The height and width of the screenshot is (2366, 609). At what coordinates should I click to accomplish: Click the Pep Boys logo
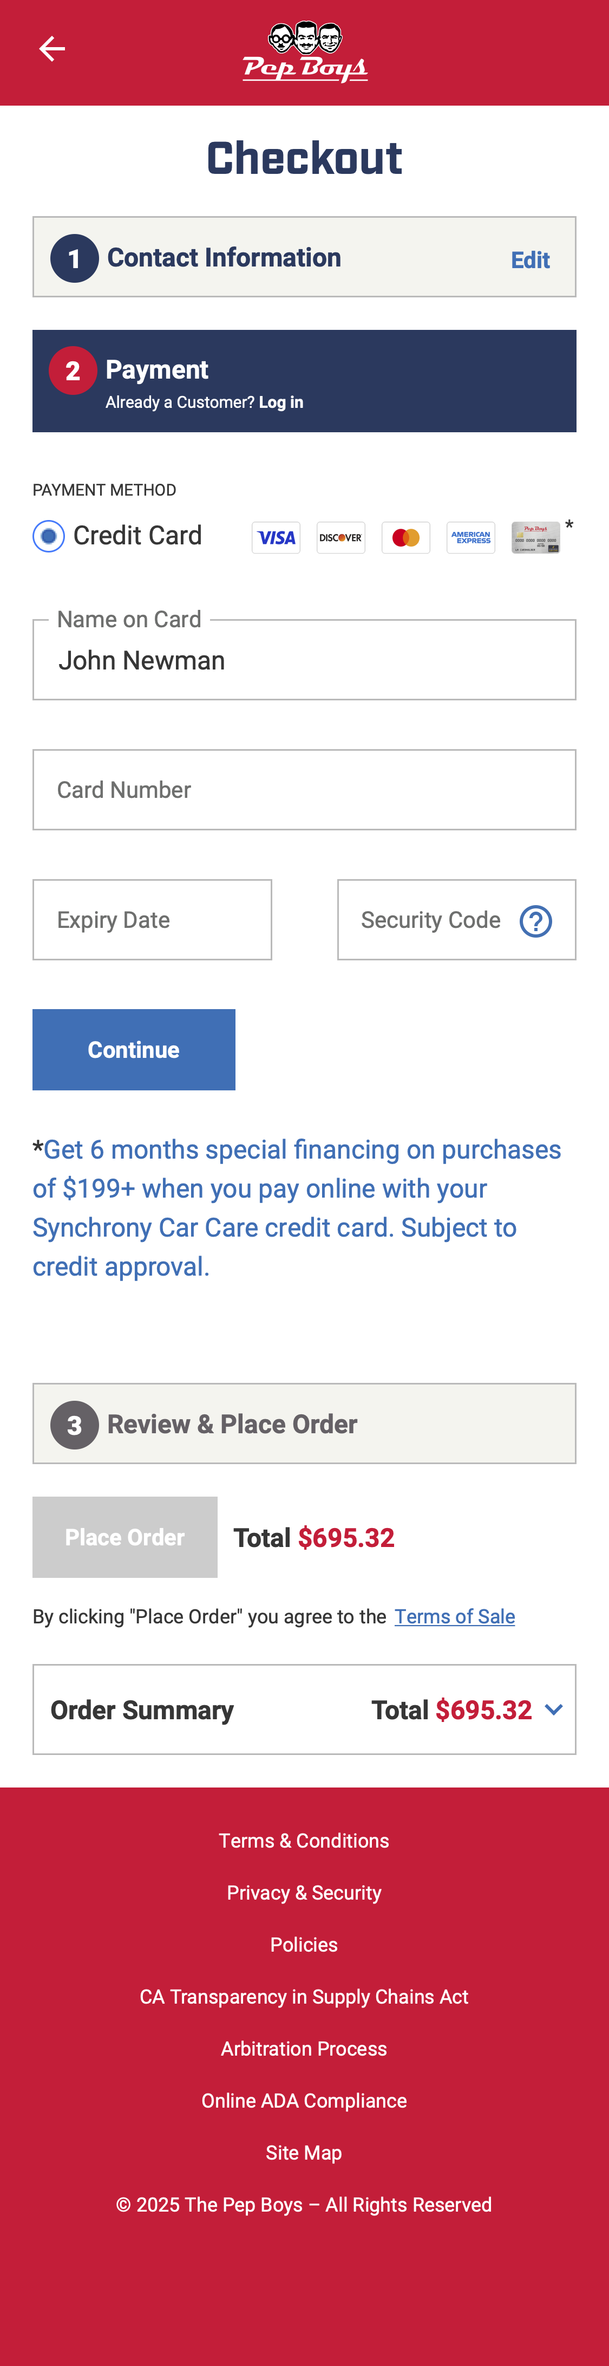point(305,50)
